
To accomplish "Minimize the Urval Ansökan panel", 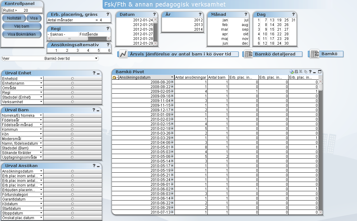I will coord(98,166).
